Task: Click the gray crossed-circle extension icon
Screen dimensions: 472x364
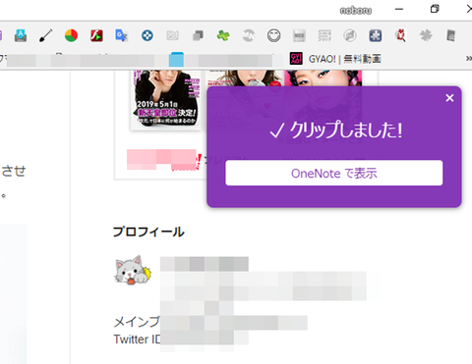Action: point(350,35)
